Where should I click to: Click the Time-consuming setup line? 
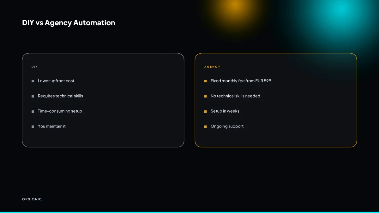coord(60,111)
